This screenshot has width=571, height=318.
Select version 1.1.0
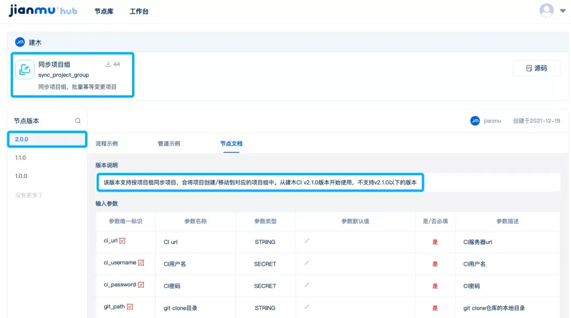coord(21,158)
